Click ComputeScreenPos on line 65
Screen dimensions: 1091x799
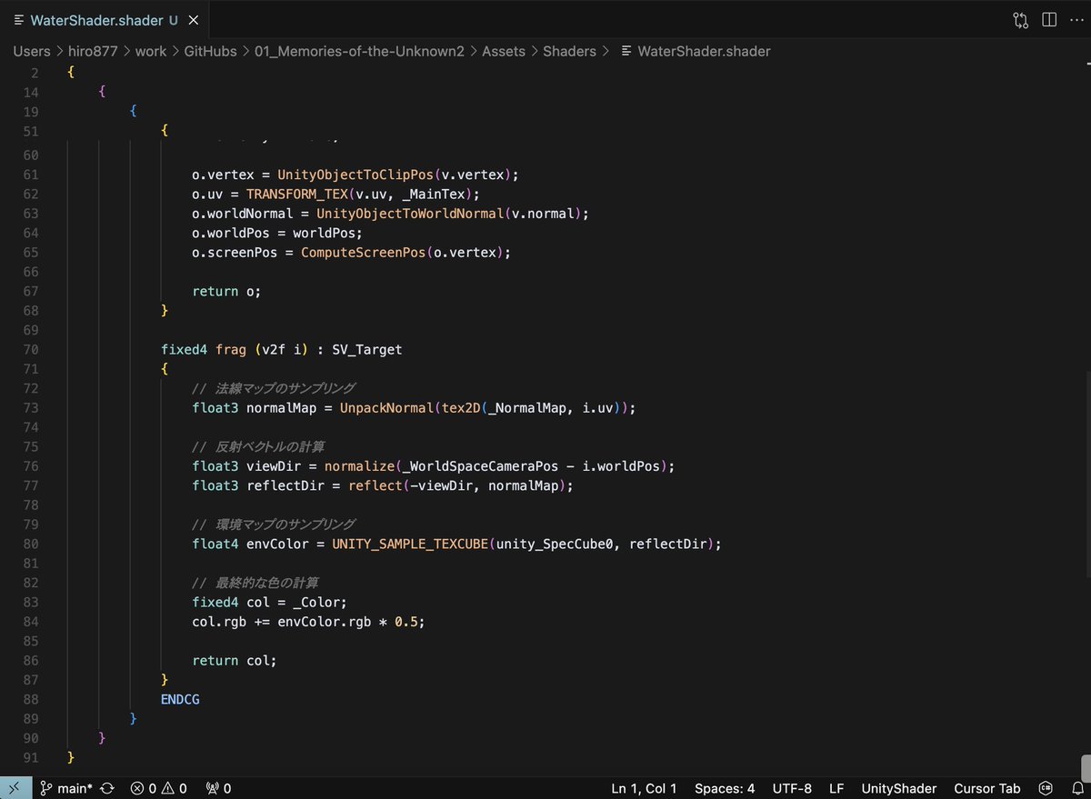point(363,252)
